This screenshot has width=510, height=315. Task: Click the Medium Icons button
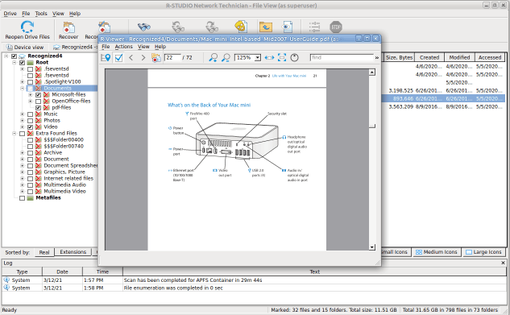436,252
